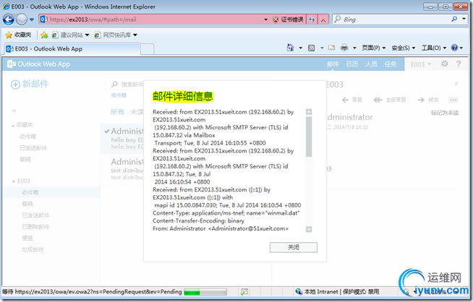Click the Outlook Web App logo
473x302 pixels.
click(38, 64)
